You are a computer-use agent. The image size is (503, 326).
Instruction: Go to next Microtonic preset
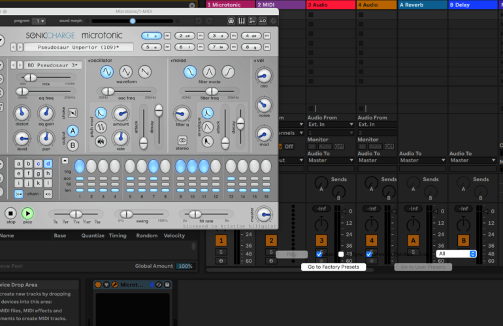click(20, 47)
